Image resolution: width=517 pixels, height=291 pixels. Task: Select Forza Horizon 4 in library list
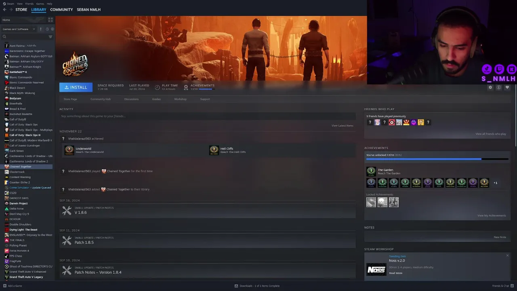pos(27,251)
